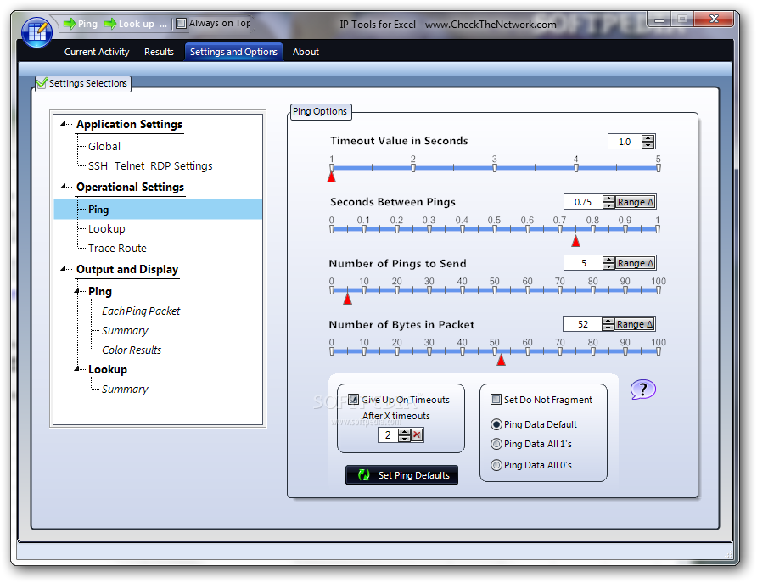Screen dimensions: 757x583
Task: Click the red Timeout Value slider marker
Action: pyautogui.click(x=331, y=177)
